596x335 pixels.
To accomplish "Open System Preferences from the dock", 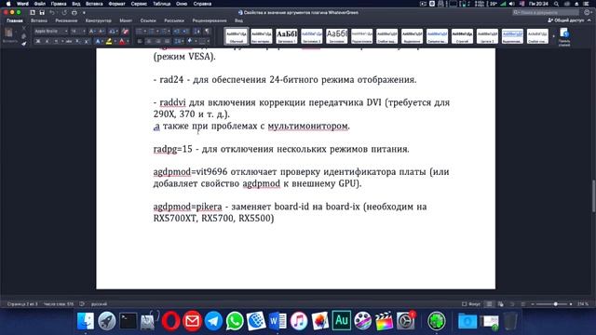I will coord(406,321).
